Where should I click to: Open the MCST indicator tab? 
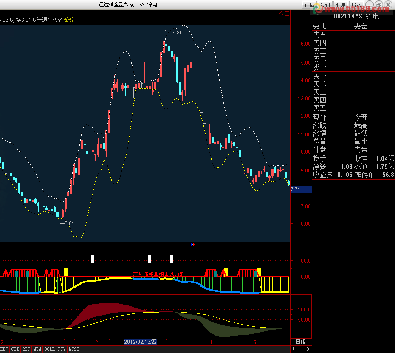click(74, 349)
